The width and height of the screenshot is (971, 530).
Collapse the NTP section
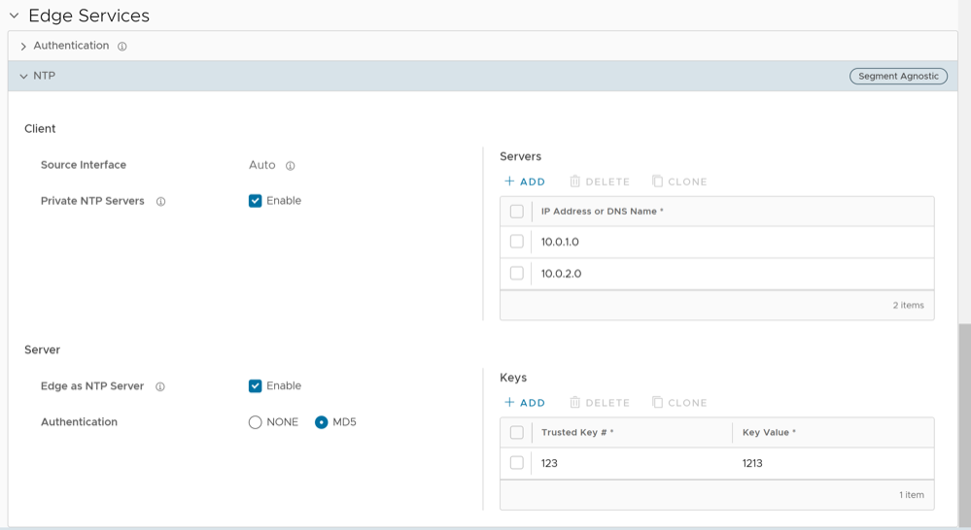(23, 76)
